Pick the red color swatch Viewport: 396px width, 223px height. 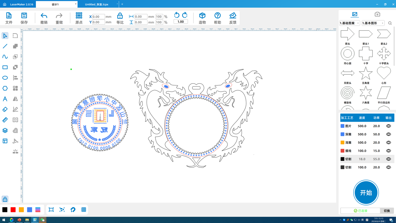[13, 210]
